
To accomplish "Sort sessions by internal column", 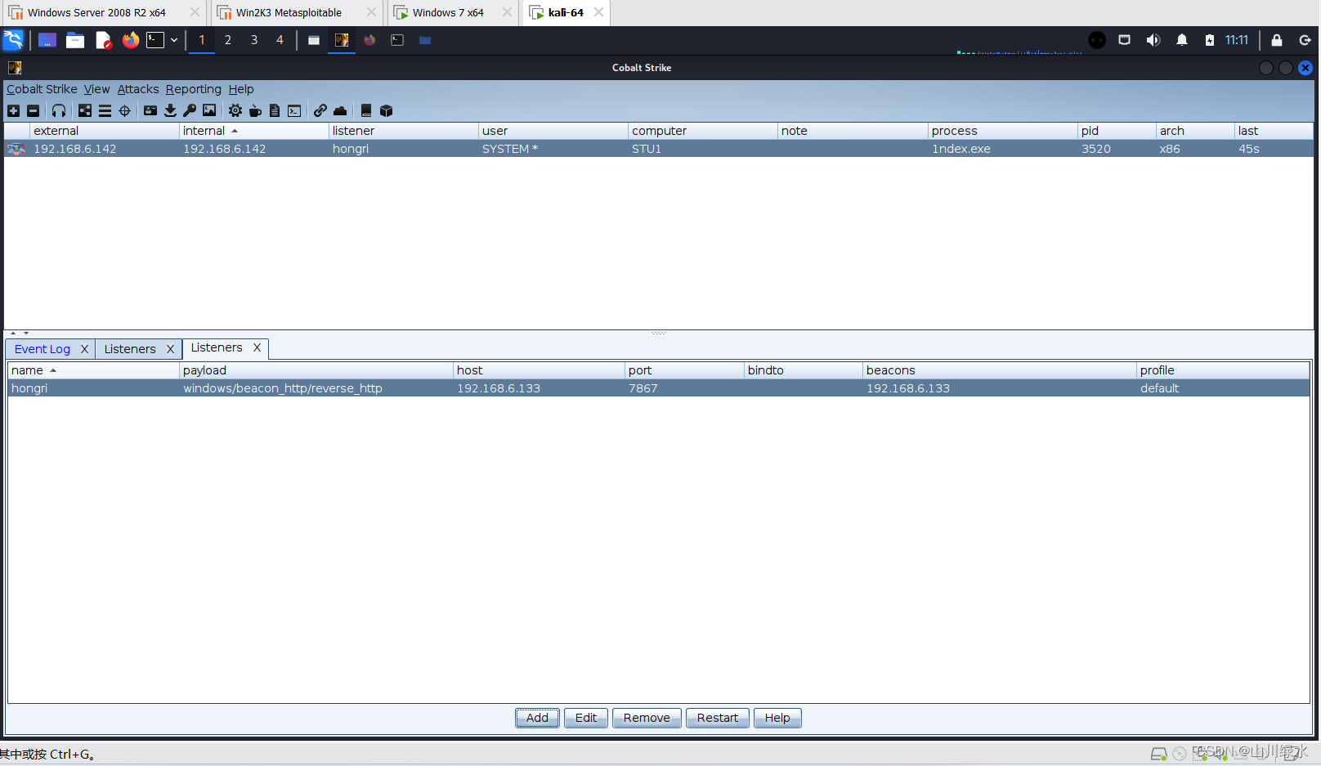I will point(253,131).
